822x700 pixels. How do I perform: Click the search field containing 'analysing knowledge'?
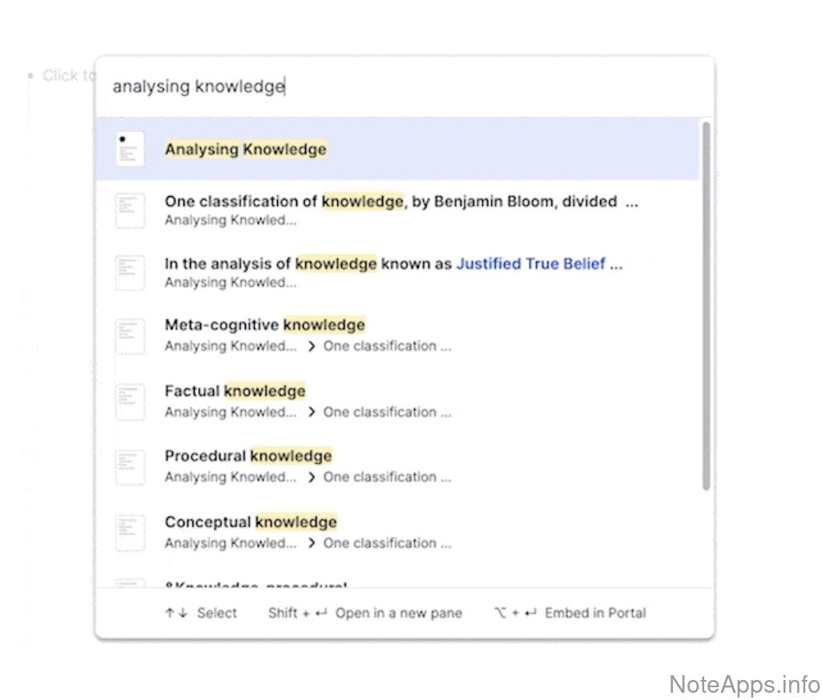[401, 86]
